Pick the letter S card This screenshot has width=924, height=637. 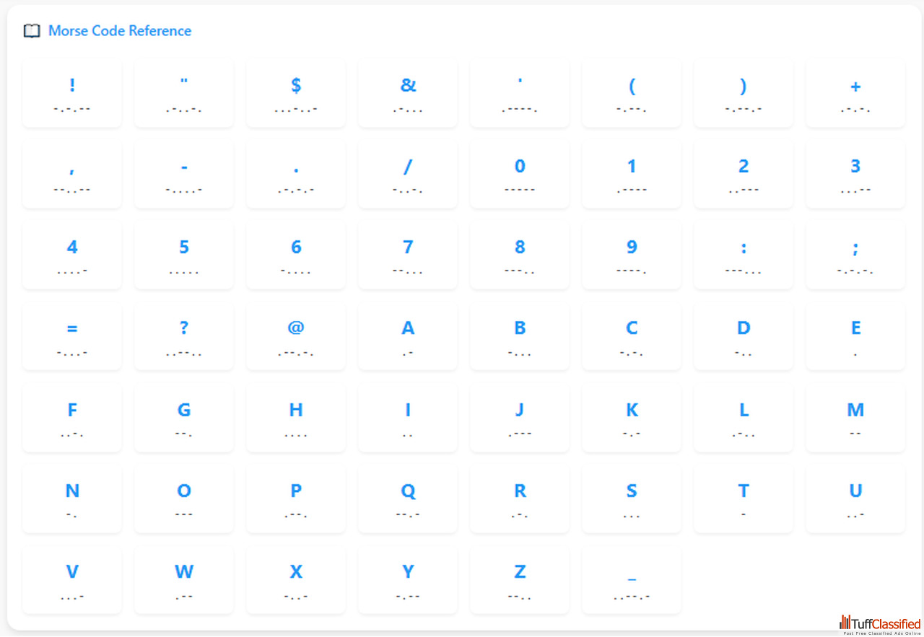click(x=632, y=499)
